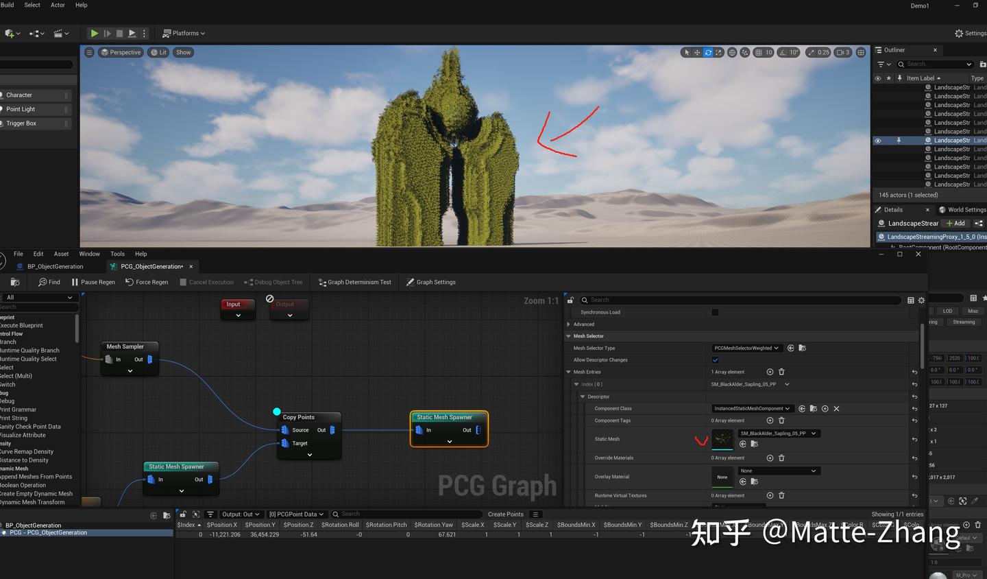Activate the Rotate tool in the viewport

(x=707, y=52)
